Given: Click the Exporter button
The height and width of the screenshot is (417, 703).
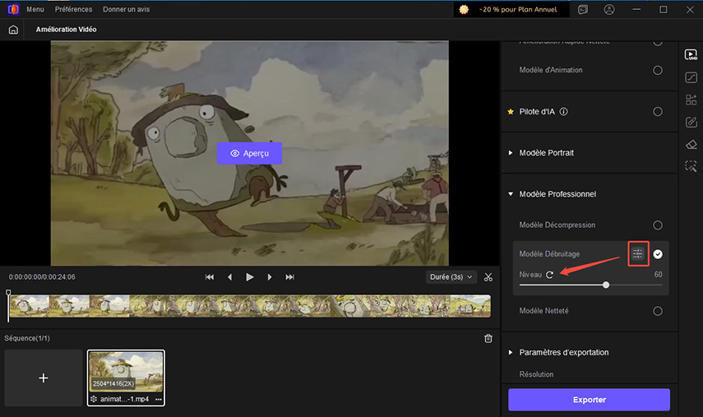Looking at the screenshot, I should pyautogui.click(x=589, y=400).
